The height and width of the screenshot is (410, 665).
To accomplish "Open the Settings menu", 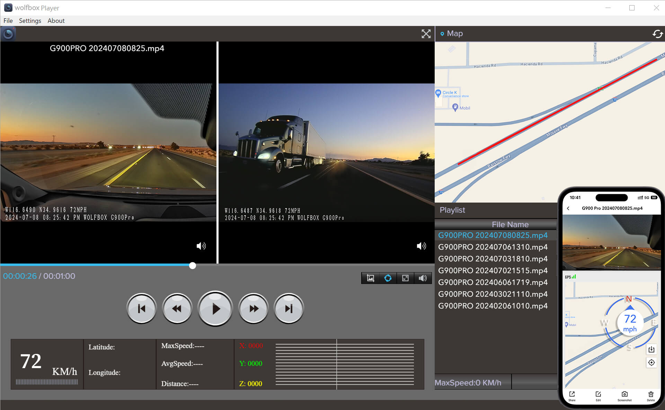I will tap(30, 20).
